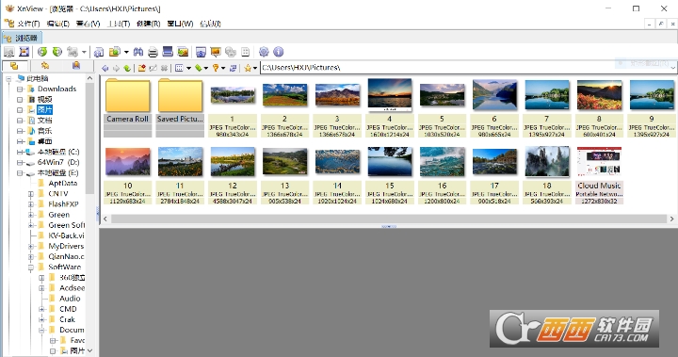678x357 pixels.
Task: Select the Cloud Music thumbnail
Action: (599, 175)
